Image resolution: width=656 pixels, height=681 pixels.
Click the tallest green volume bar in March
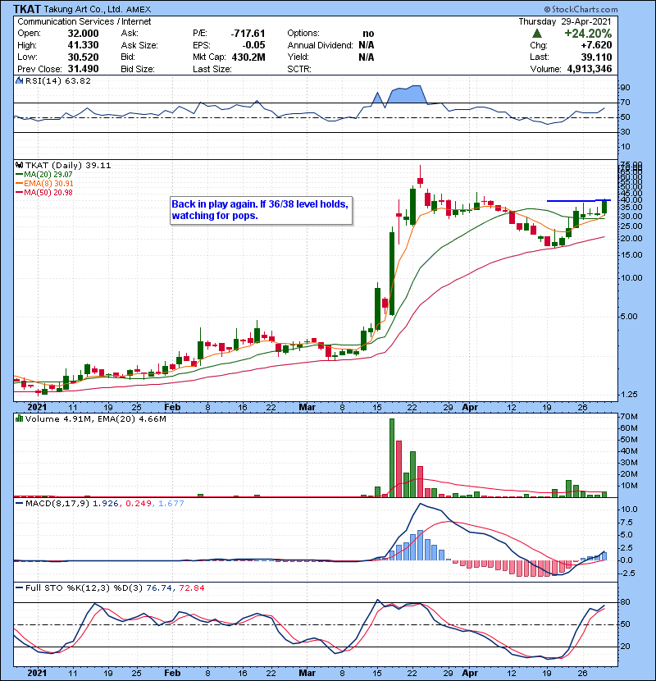(x=392, y=458)
